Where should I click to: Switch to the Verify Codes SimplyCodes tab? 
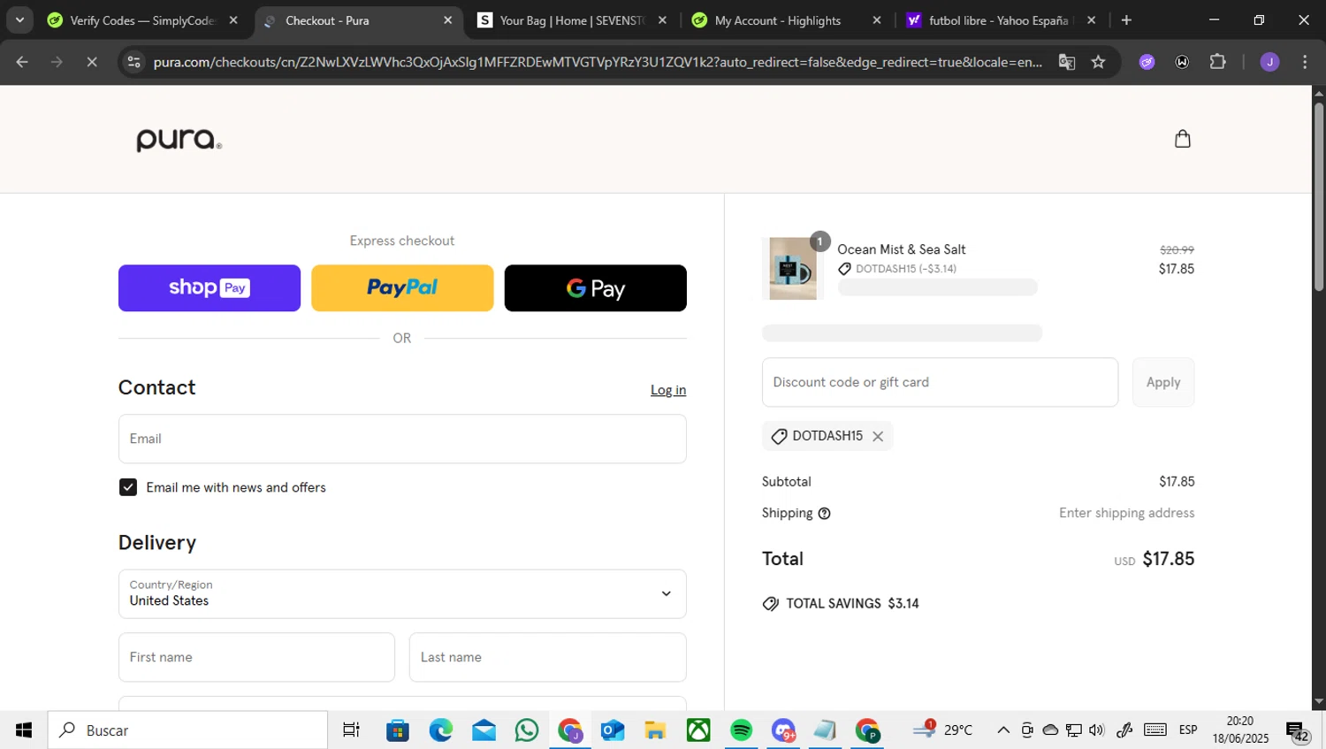pos(141,20)
